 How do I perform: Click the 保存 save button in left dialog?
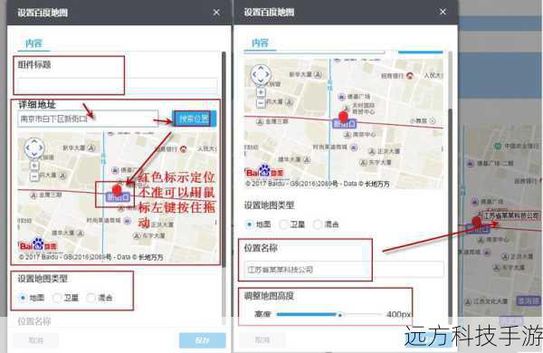click(x=203, y=340)
